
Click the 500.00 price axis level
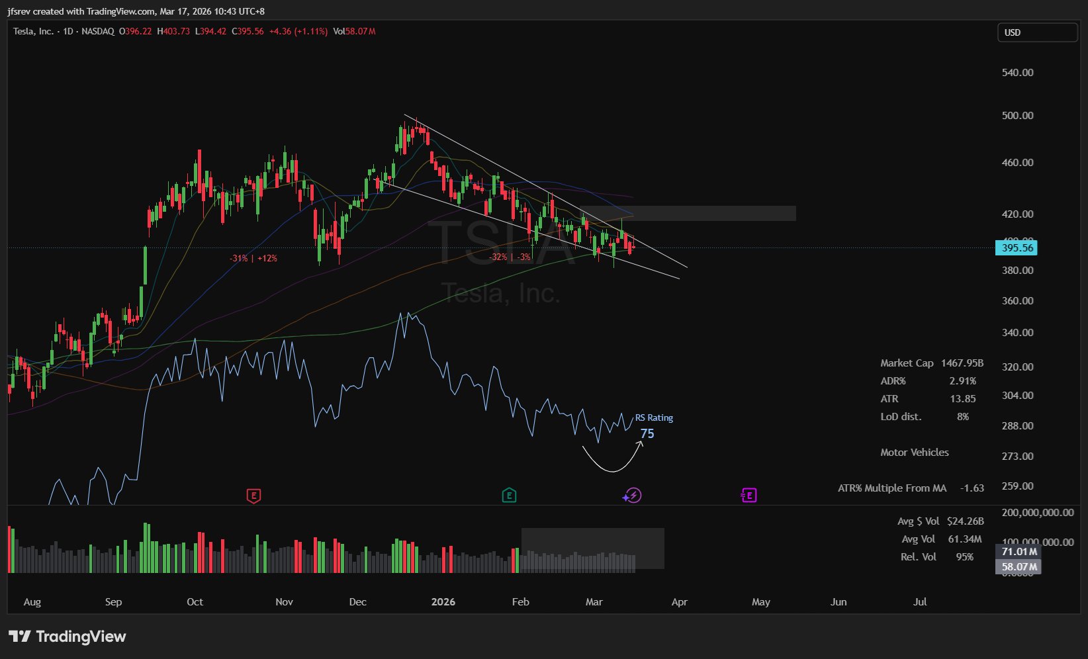tap(1017, 115)
